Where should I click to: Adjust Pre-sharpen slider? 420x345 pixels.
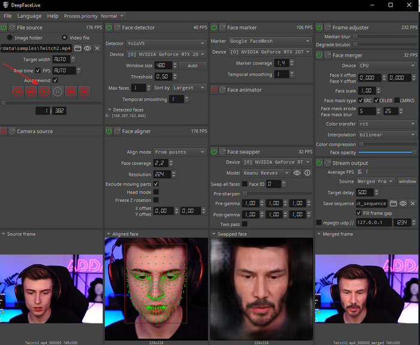coord(277,193)
